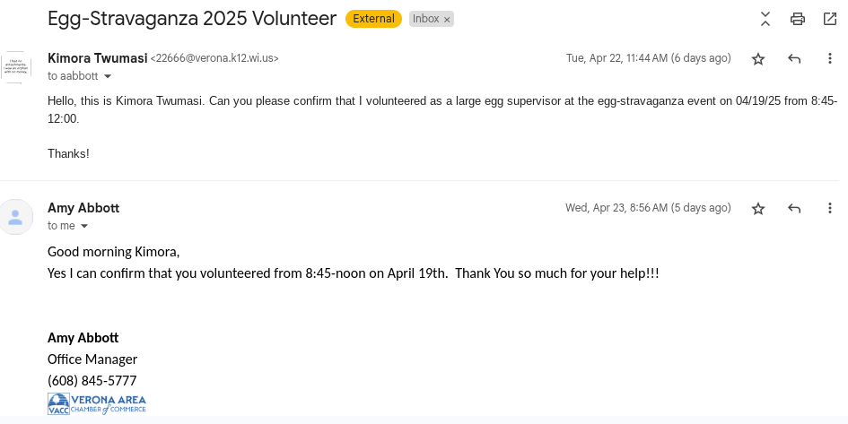Click the yellow External label tag
This screenshot has height=424, width=848.
(x=373, y=19)
